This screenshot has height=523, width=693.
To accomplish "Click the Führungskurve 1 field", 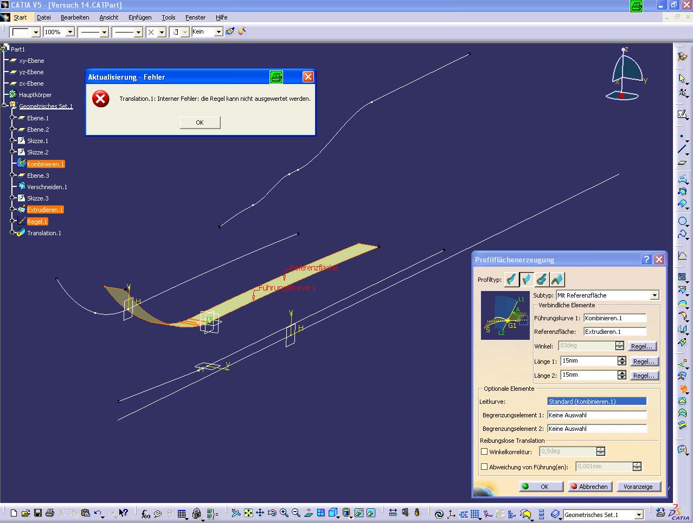I will pos(615,318).
